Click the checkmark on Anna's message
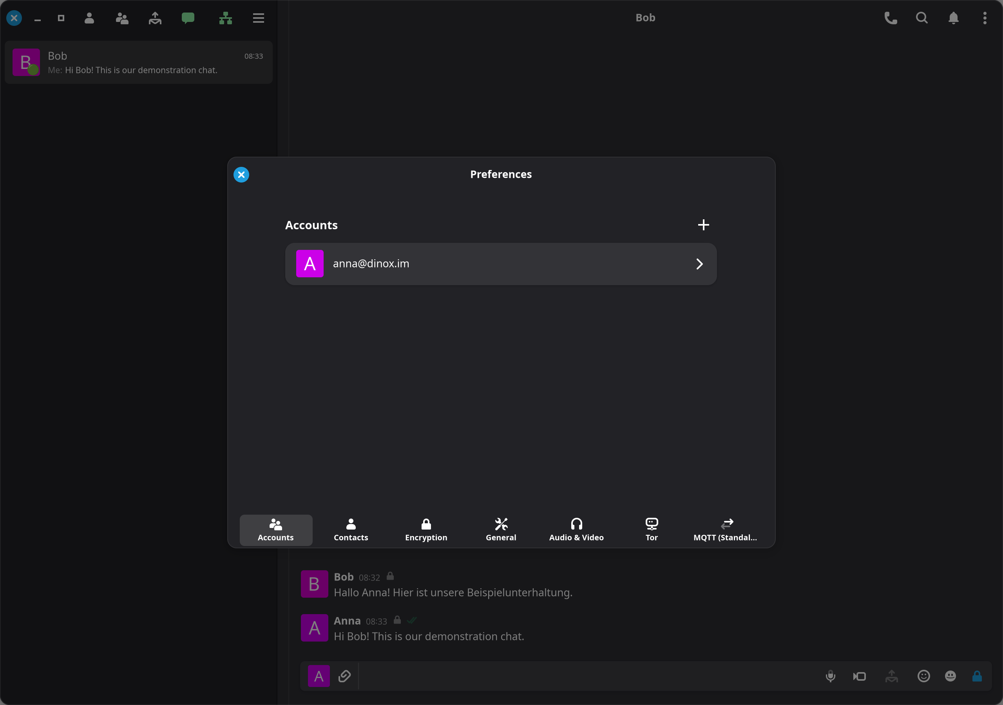Viewport: 1003px width, 705px height. [x=411, y=620]
